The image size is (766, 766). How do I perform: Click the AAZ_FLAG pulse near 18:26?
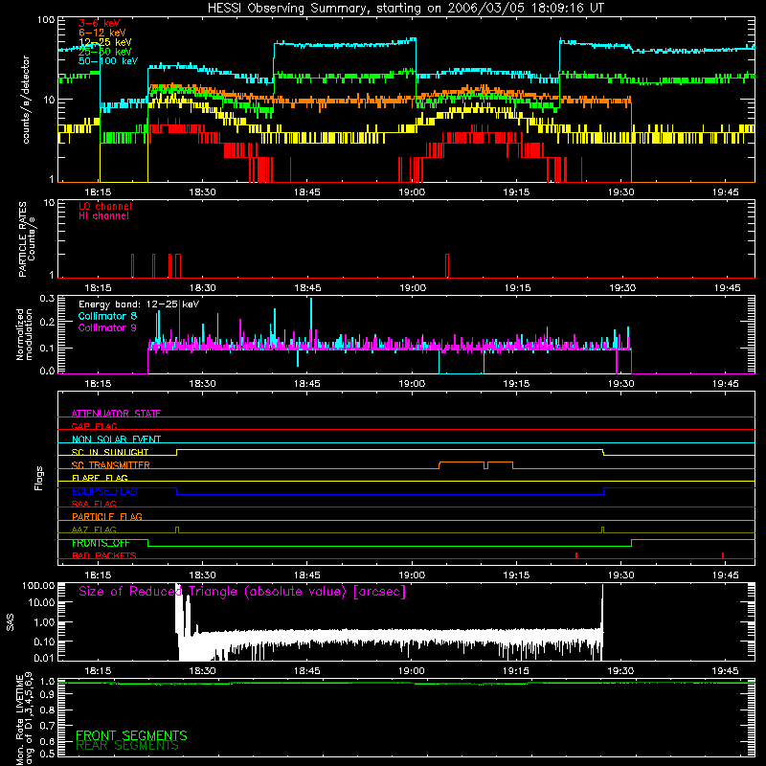[x=177, y=530]
